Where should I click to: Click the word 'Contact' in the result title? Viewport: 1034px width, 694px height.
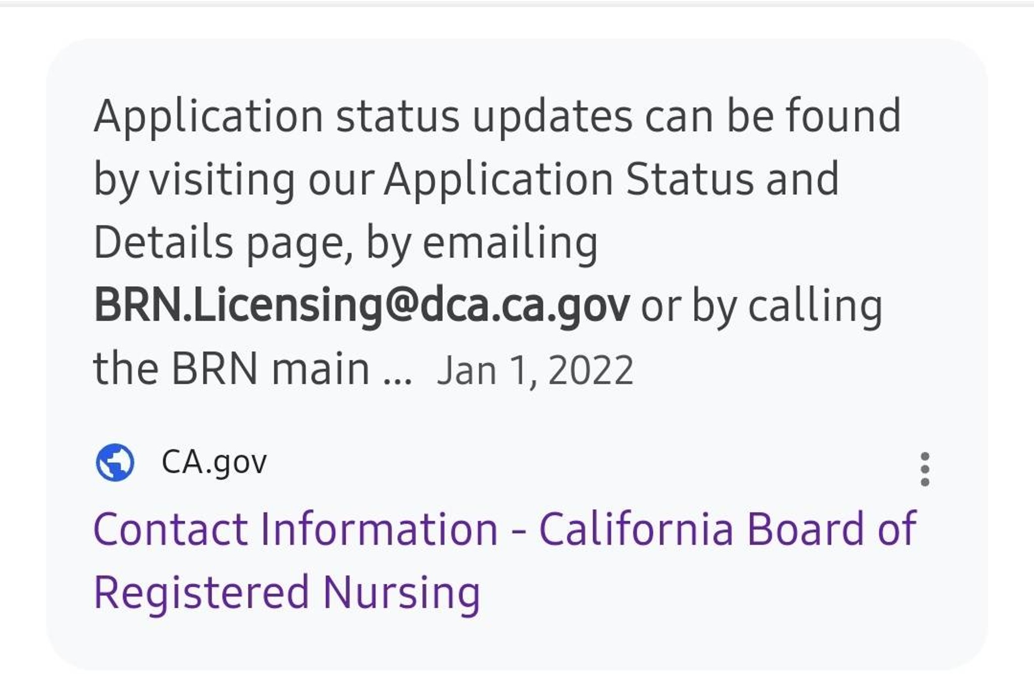171,529
